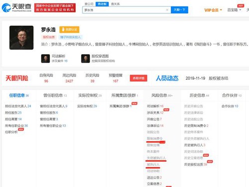Select the 历史信息 44 tab

199,95
